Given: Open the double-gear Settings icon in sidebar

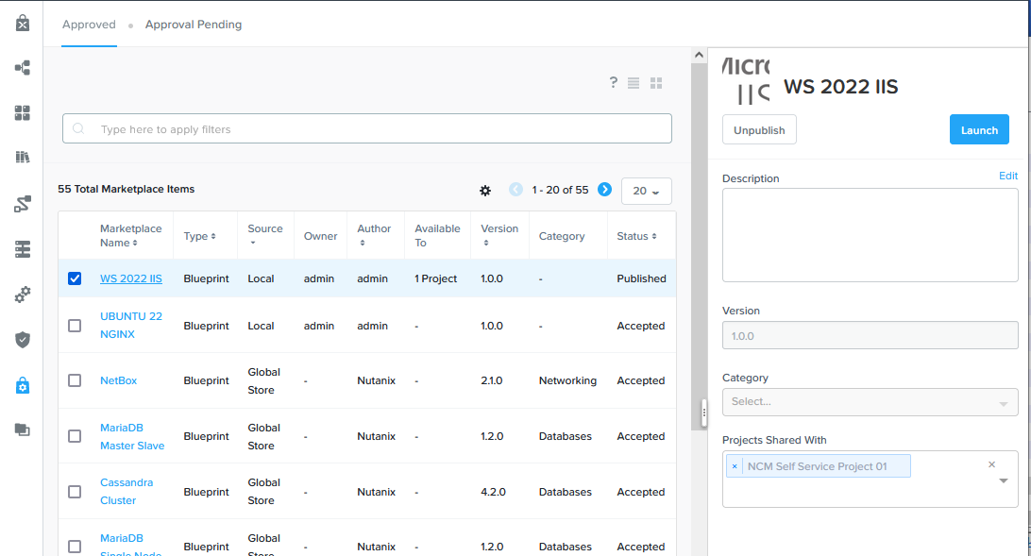Looking at the screenshot, I should pos(23,295).
